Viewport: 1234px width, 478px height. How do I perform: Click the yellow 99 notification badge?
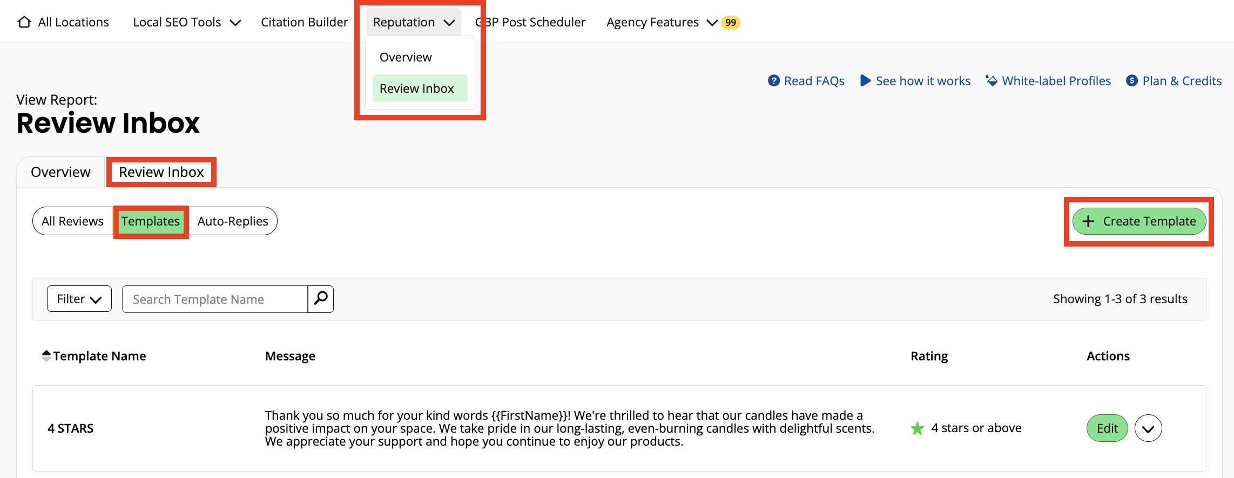coord(730,23)
